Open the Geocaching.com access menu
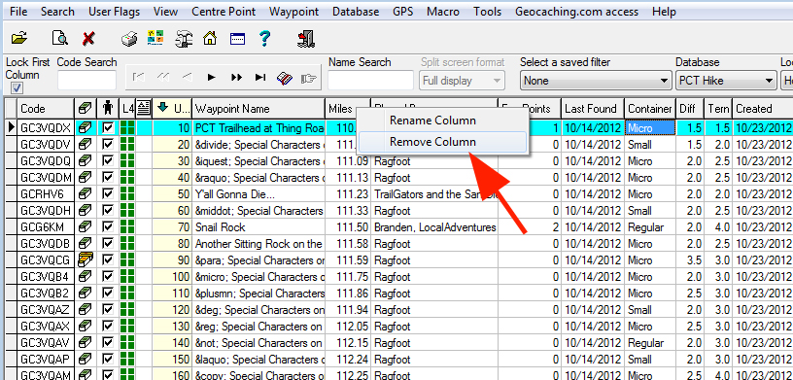Viewport: 793px width, 380px height. coord(577,11)
